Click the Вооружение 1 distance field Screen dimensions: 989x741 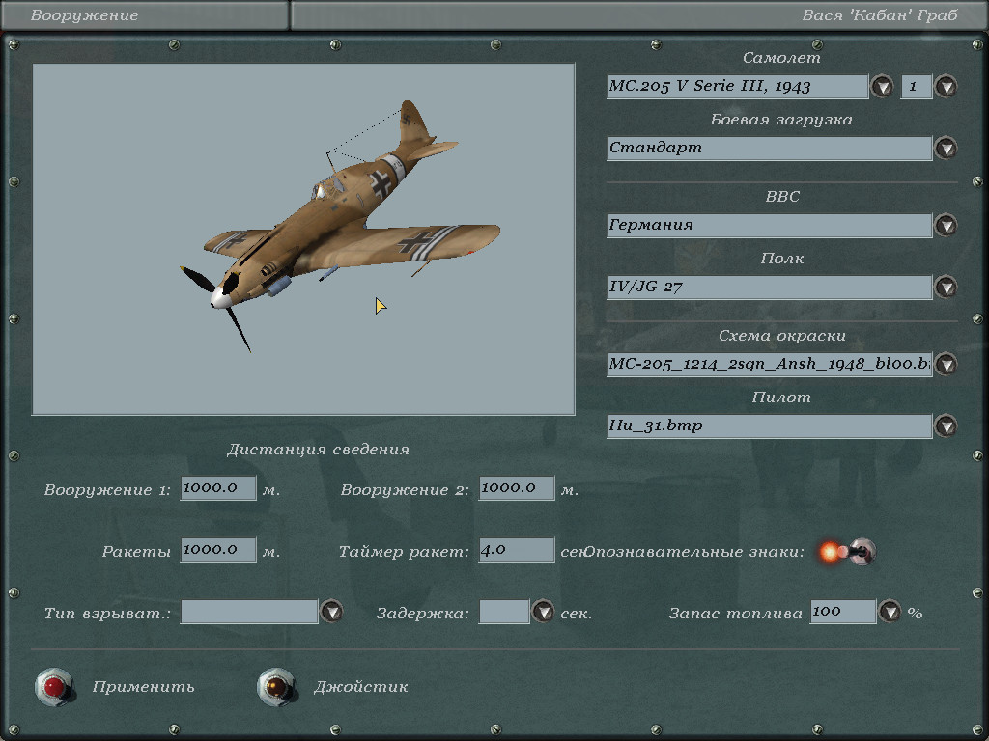click(217, 488)
